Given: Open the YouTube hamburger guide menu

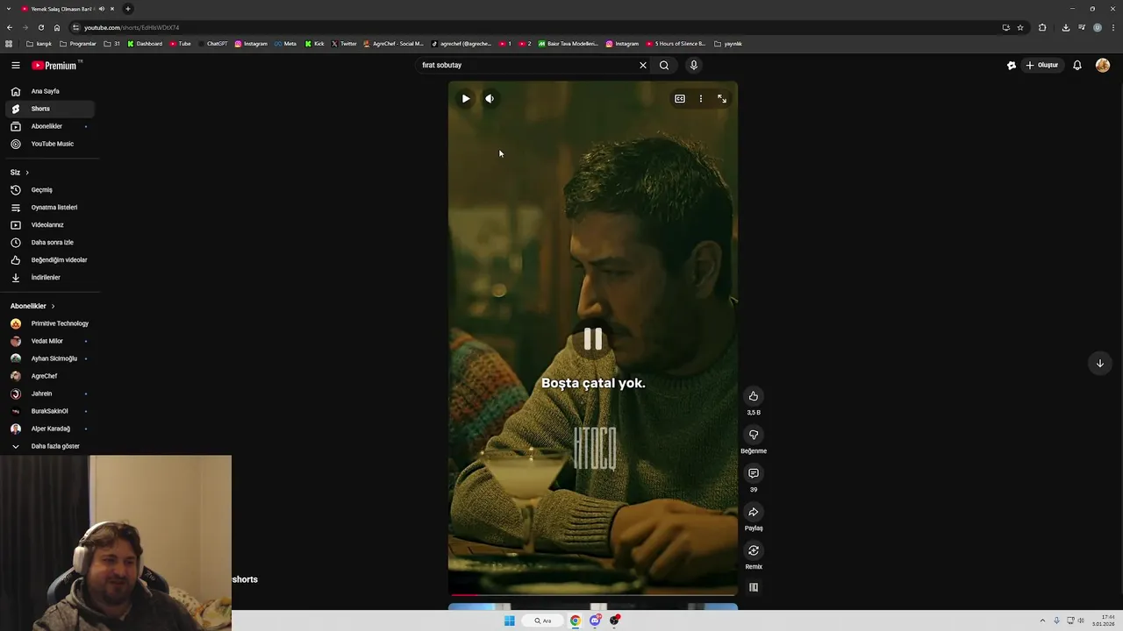Looking at the screenshot, I should pos(15,65).
